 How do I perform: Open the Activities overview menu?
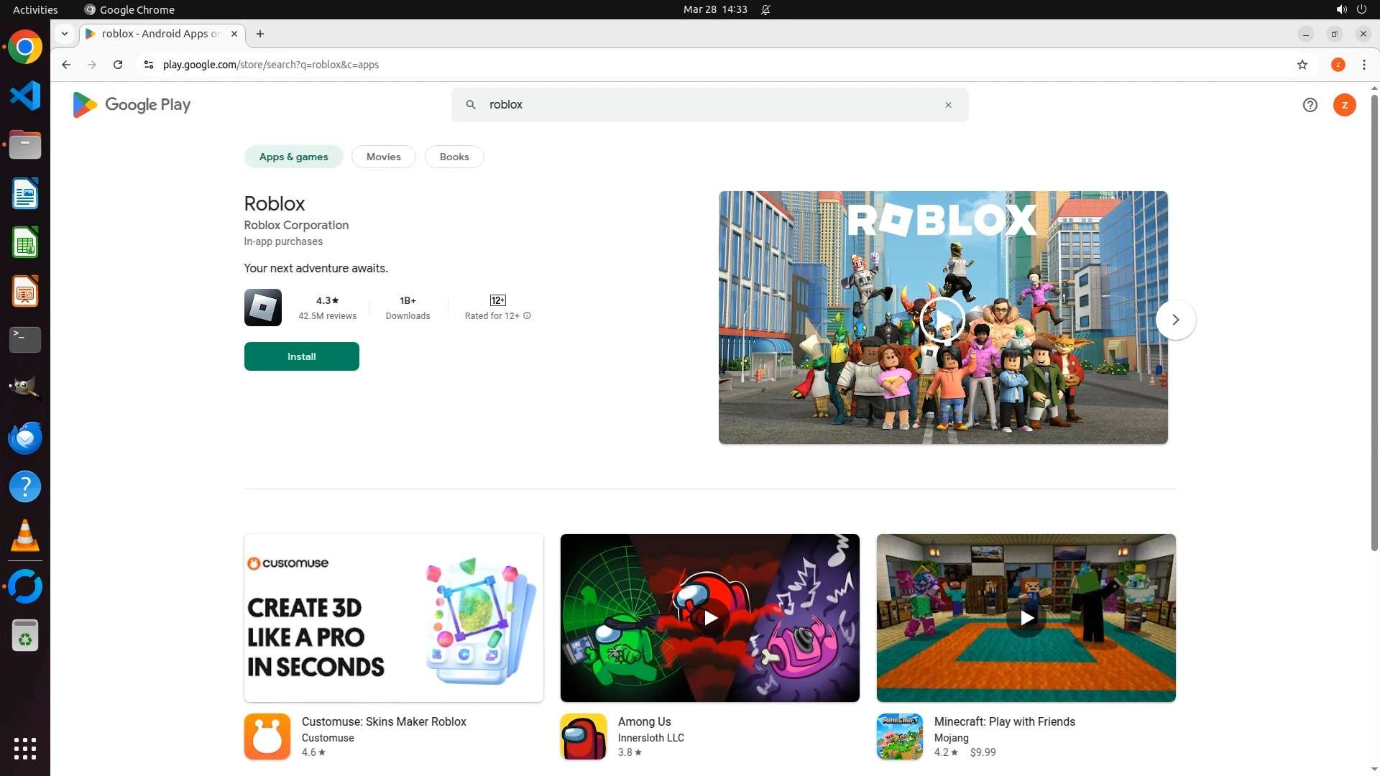coord(35,9)
